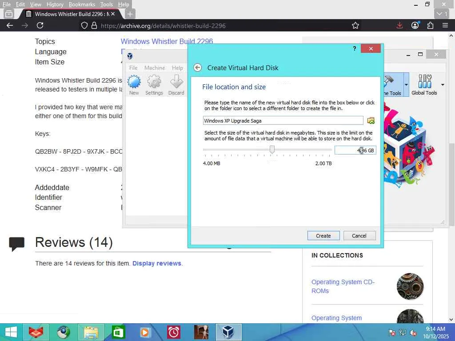455x341 pixels.
Task: Open File Explorer from the taskbar
Action: tap(91, 332)
